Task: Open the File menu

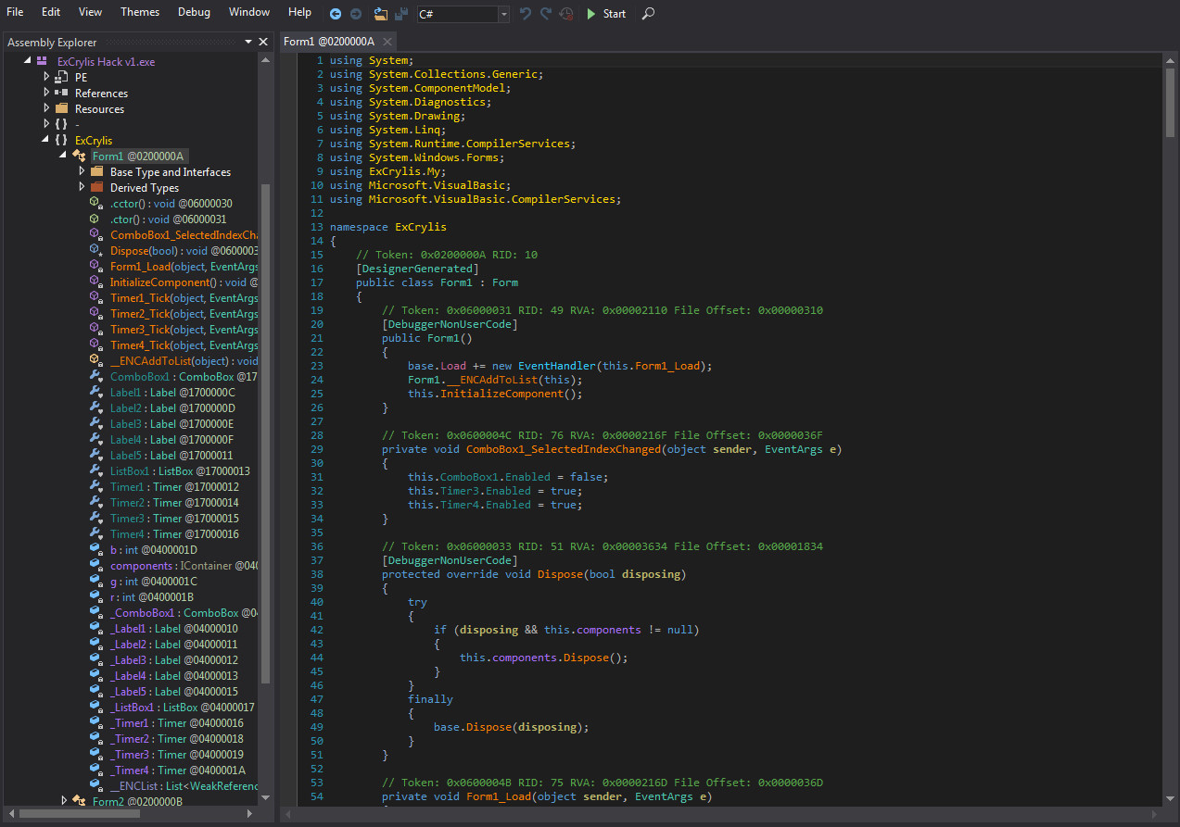Action: point(15,12)
